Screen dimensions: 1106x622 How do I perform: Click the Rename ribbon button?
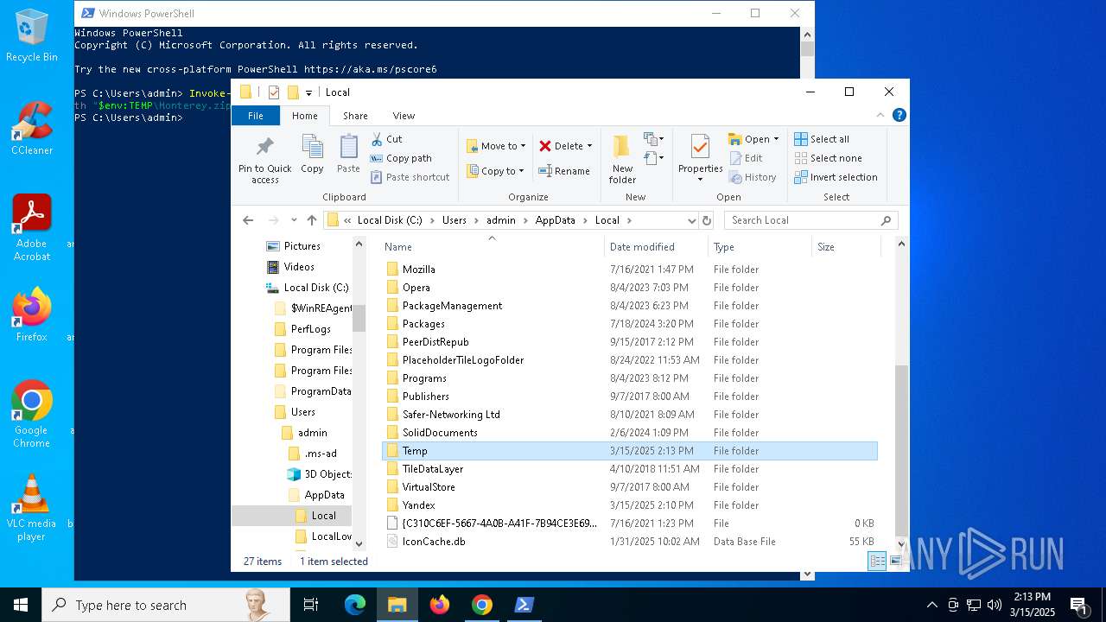click(x=563, y=171)
